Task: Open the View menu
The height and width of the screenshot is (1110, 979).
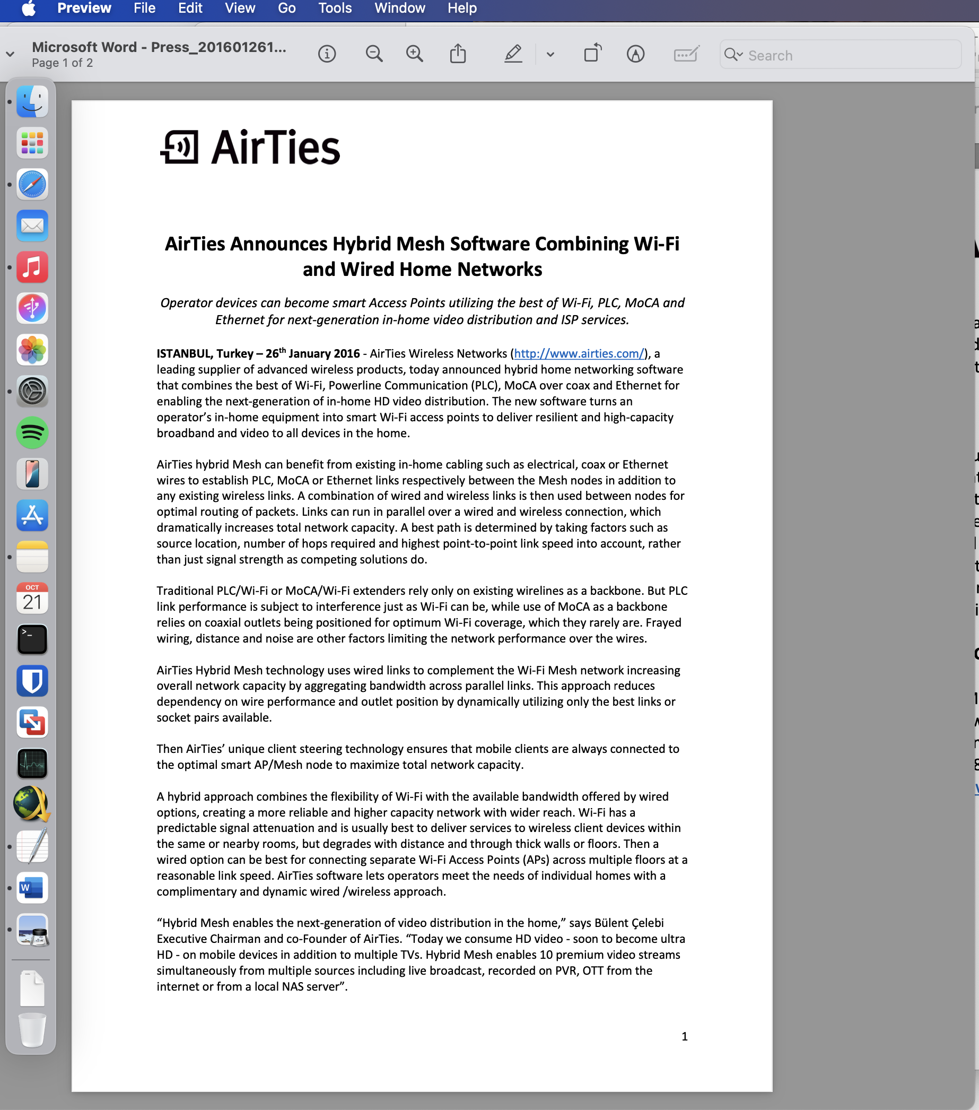Action: [240, 8]
